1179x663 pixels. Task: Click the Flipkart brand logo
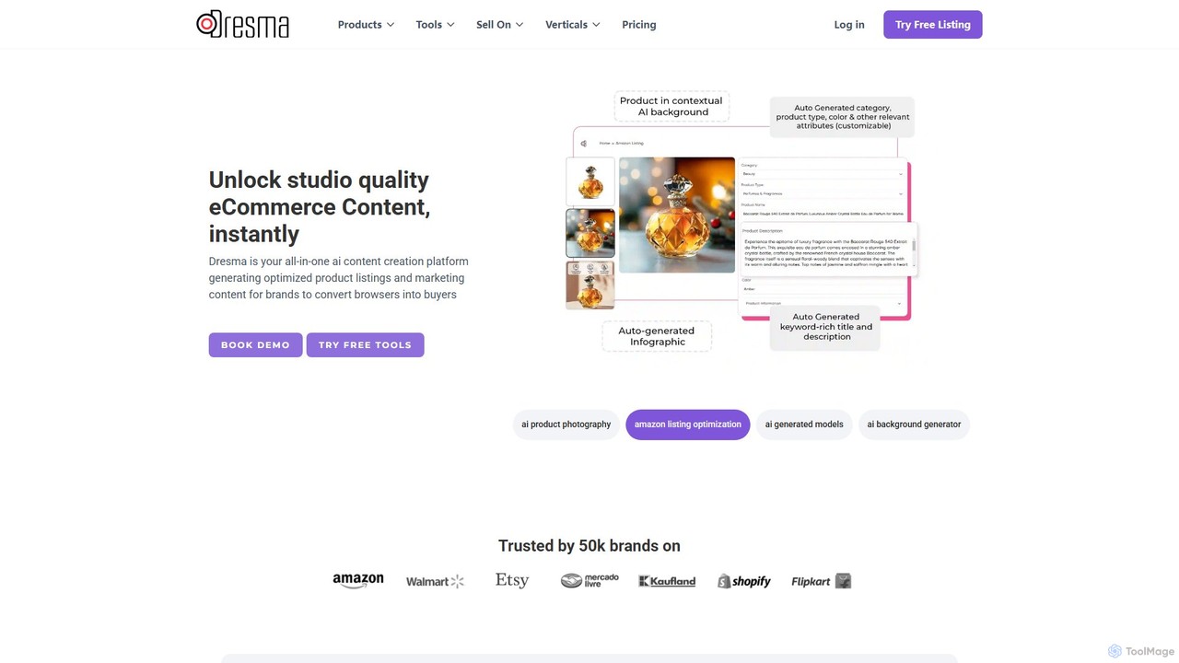coord(822,581)
